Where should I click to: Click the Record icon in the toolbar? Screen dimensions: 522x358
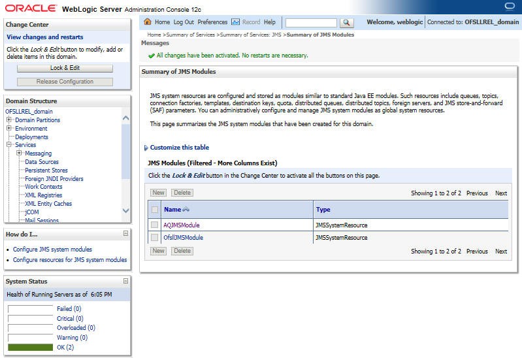[x=235, y=22]
